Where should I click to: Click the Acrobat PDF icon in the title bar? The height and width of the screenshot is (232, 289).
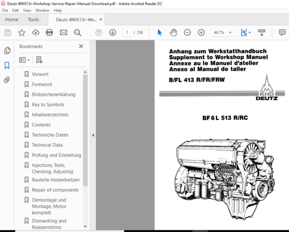[x=3, y=3]
